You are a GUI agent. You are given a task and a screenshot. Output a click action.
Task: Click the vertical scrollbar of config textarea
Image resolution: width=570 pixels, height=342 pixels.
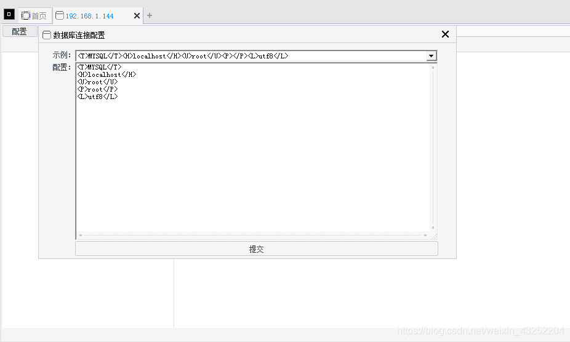pos(433,147)
